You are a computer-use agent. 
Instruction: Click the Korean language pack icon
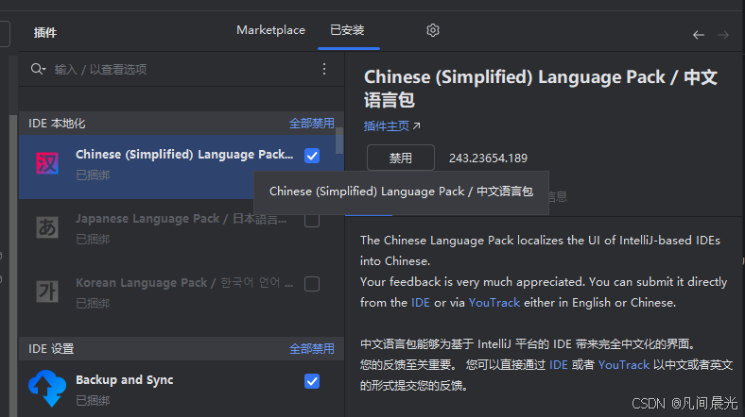pyautogui.click(x=47, y=292)
